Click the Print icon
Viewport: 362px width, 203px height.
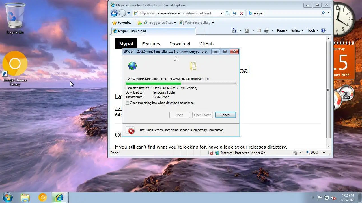click(x=266, y=30)
